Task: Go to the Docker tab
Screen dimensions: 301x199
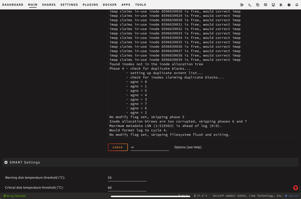Action: [x=110, y=5]
